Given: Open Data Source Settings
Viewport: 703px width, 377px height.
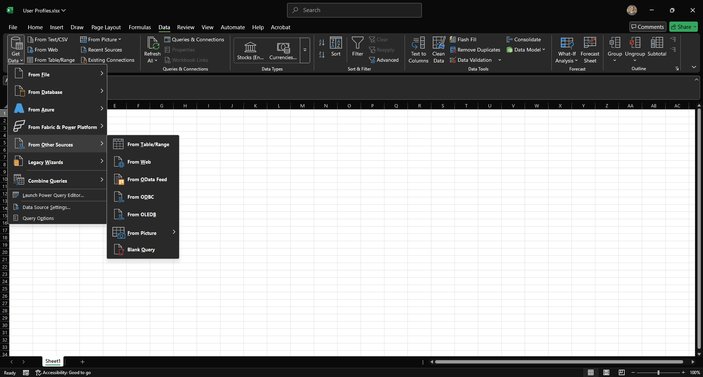Looking at the screenshot, I should tap(57, 207).
